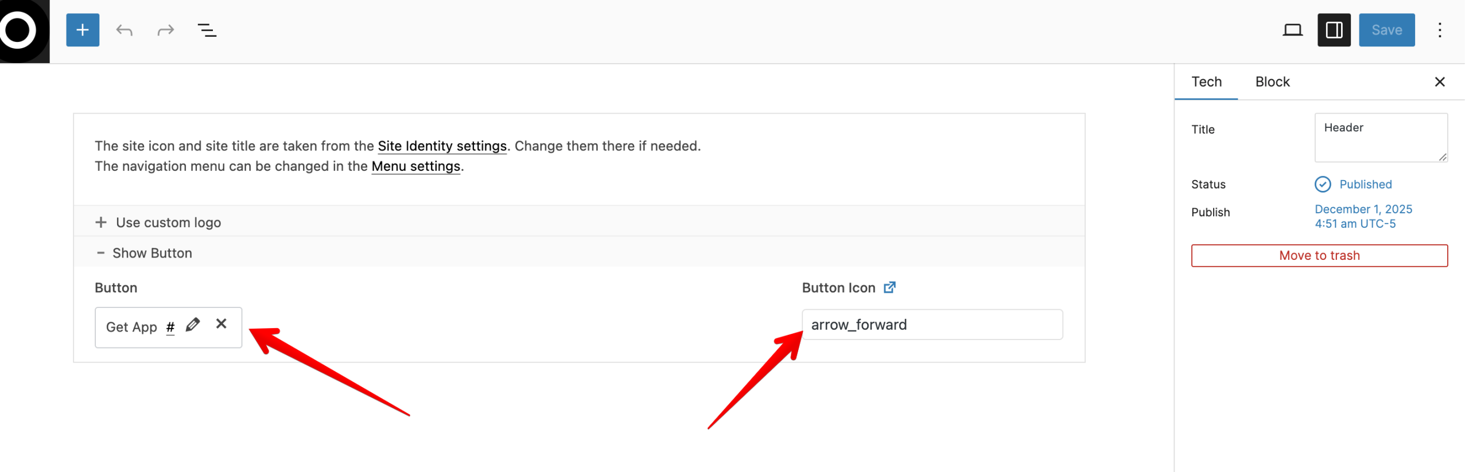Click Move to trash button
The width and height of the screenshot is (1469, 472).
click(x=1319, y=256)
